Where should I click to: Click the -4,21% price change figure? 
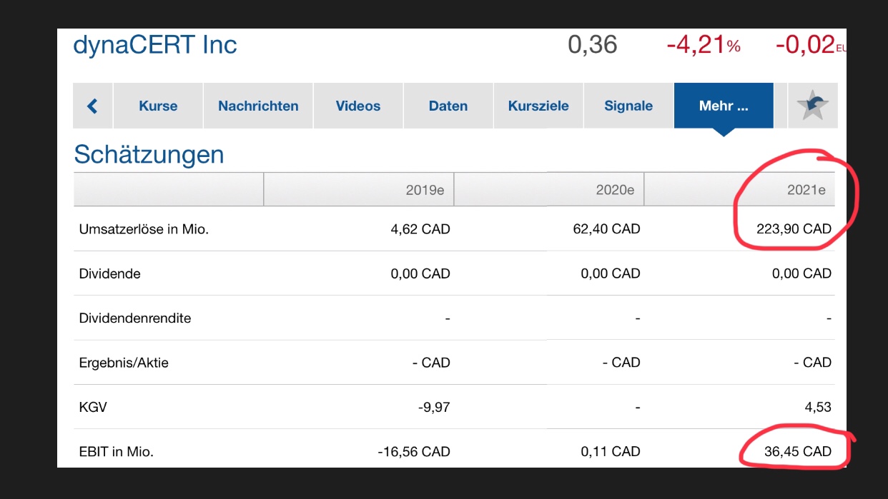(x=703, y=46)
